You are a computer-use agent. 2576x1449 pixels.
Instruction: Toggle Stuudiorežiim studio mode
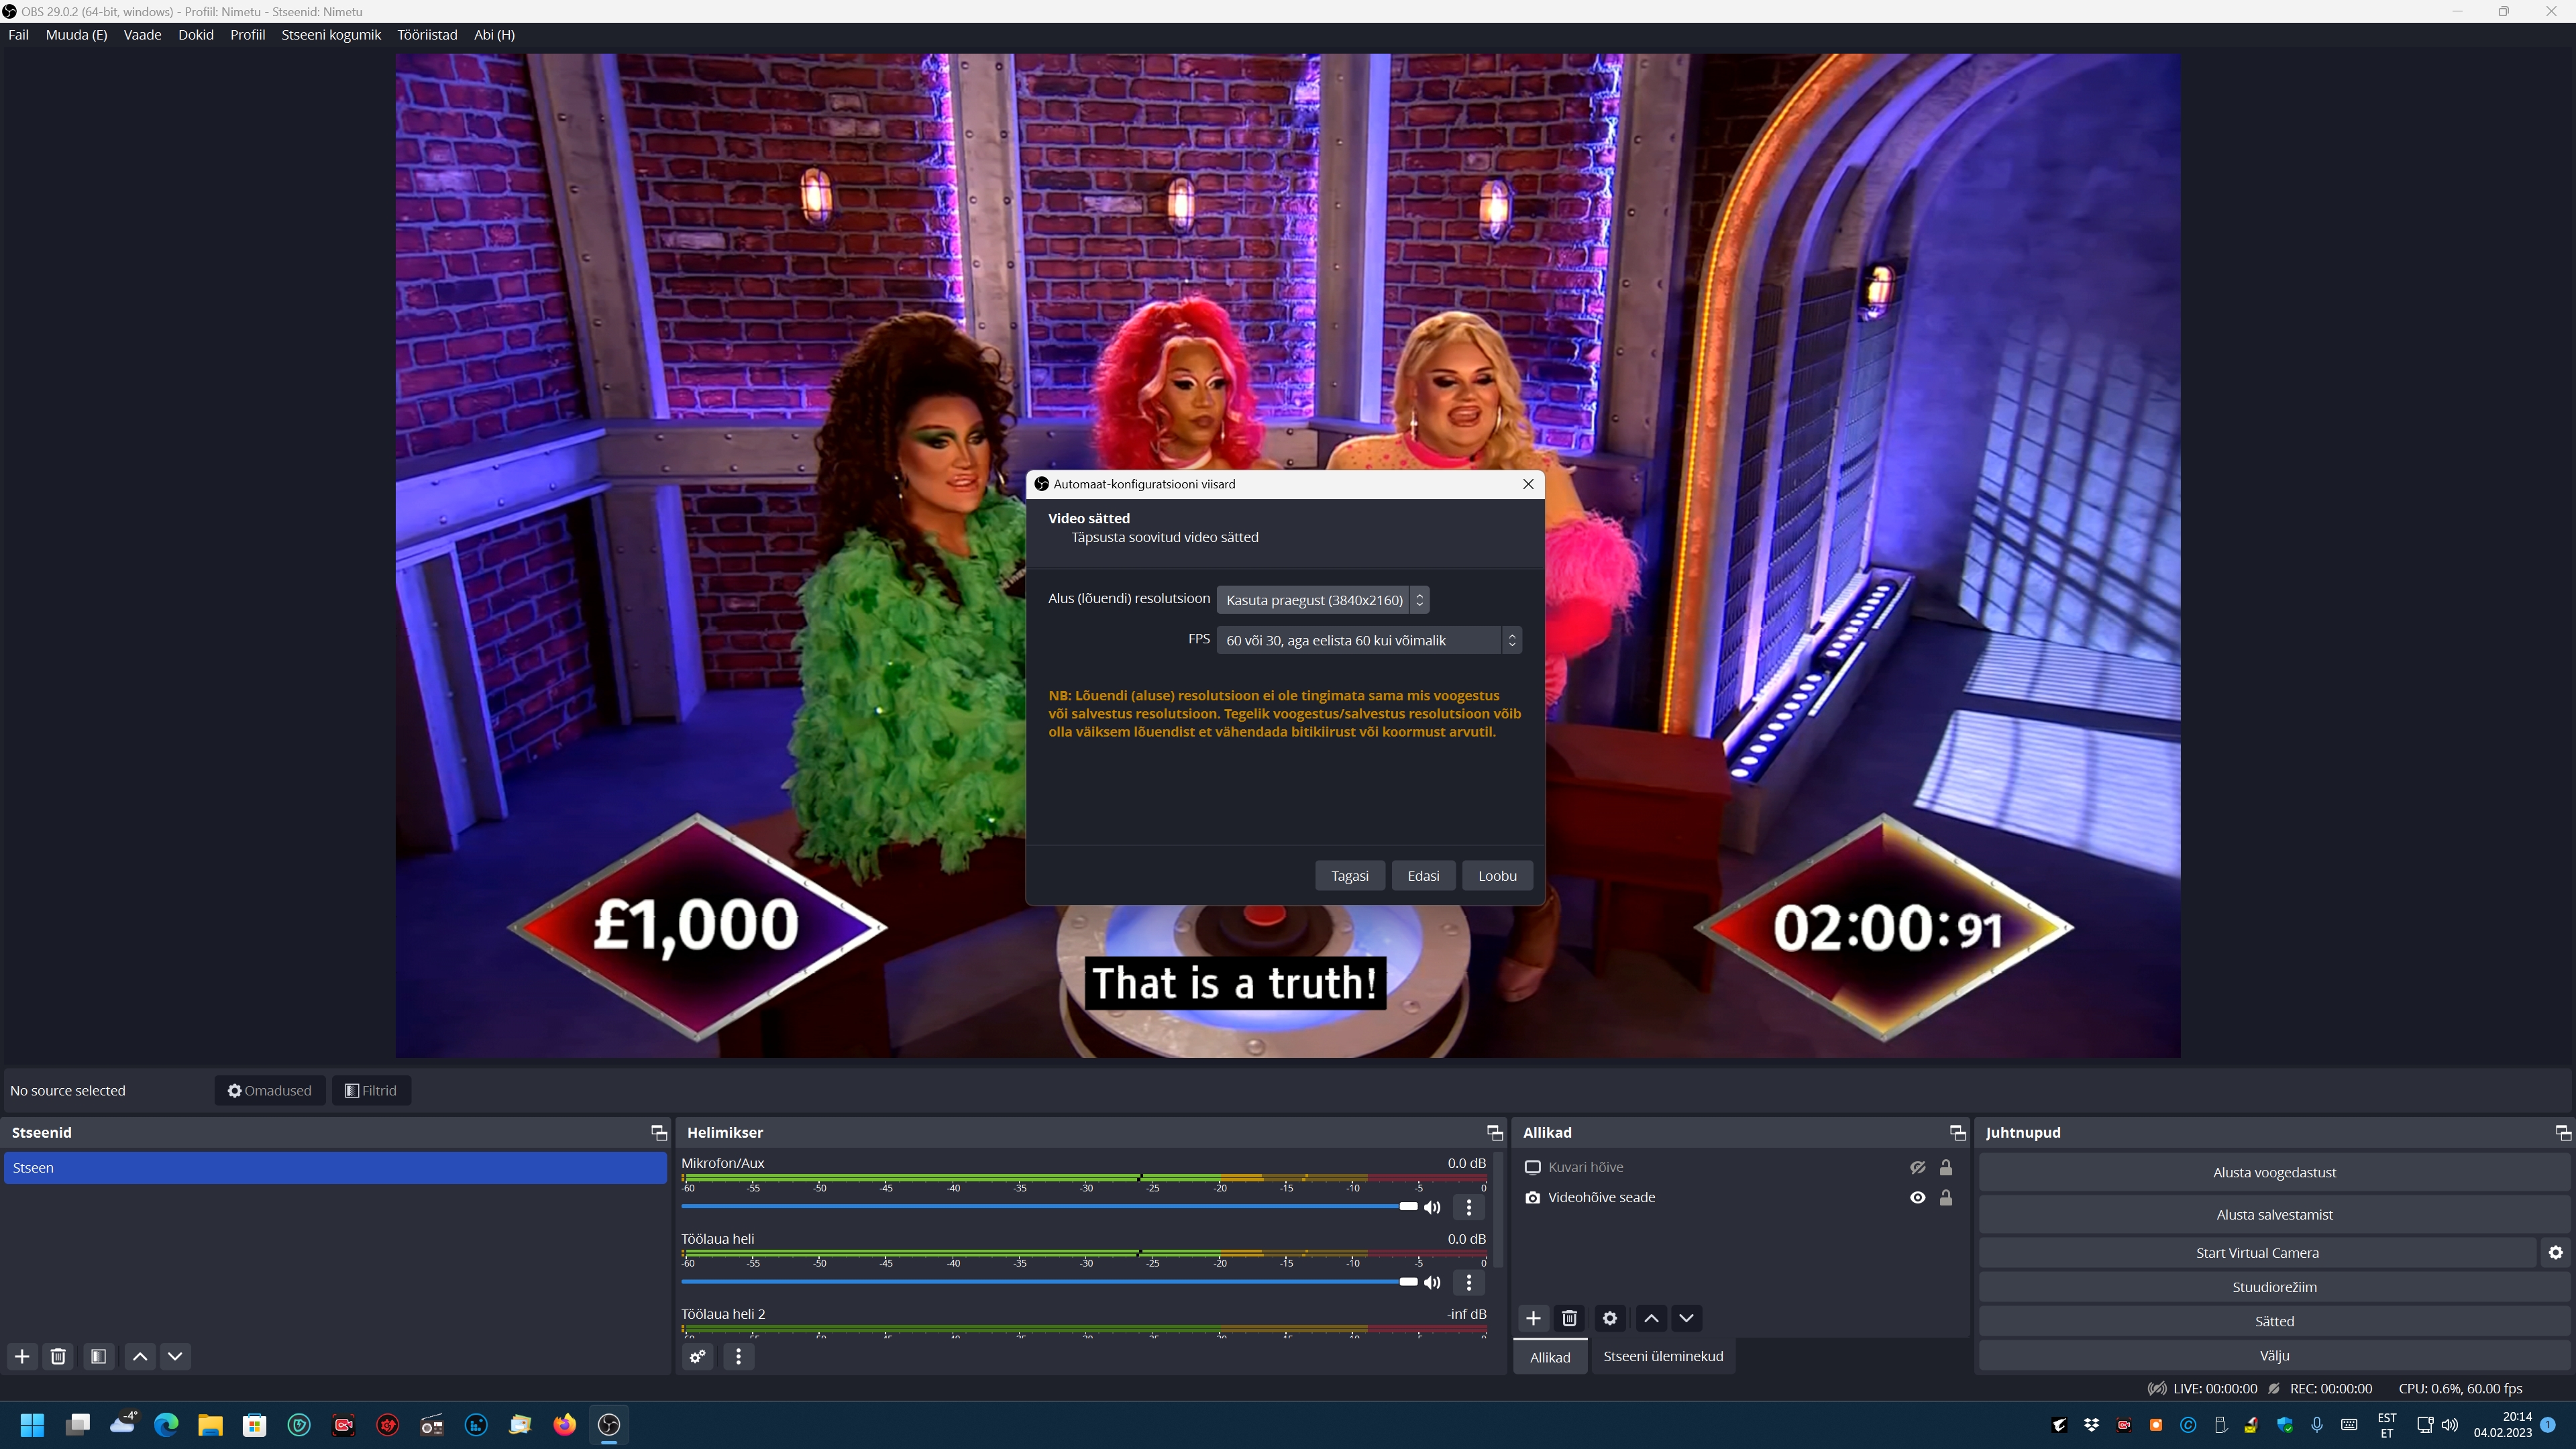click(2273, 1287)
